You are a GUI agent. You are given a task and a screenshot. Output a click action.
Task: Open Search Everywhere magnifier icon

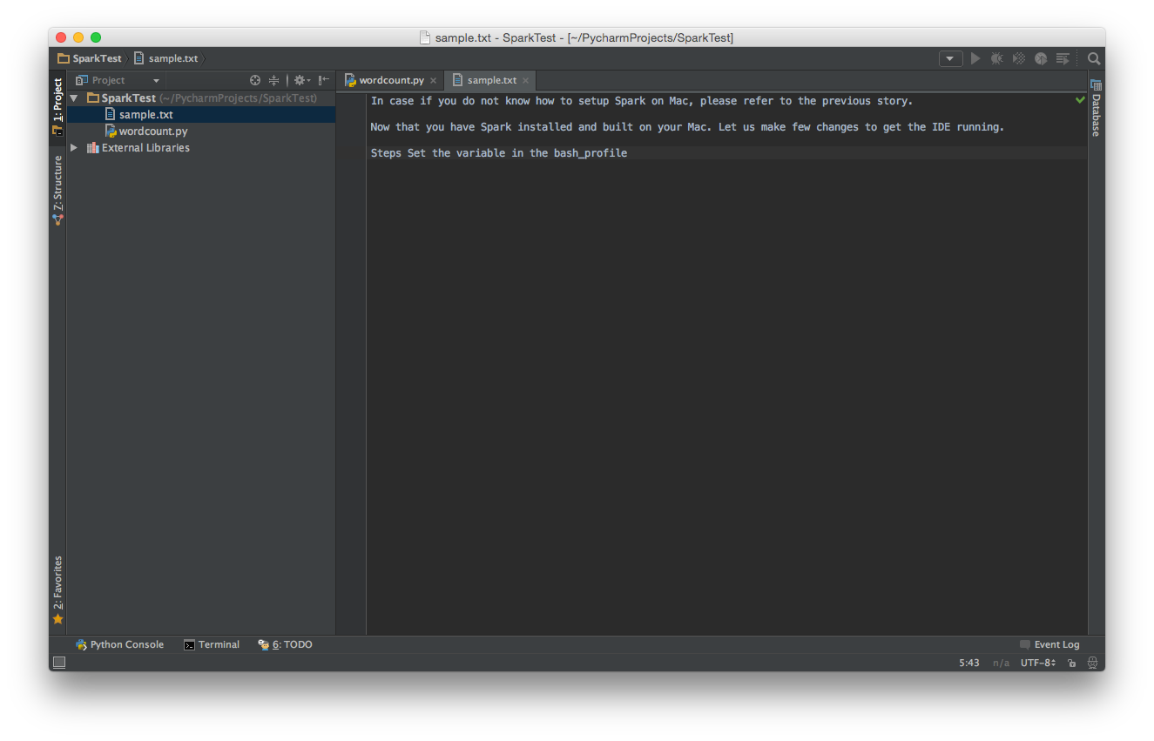[x=1094, y=58]
